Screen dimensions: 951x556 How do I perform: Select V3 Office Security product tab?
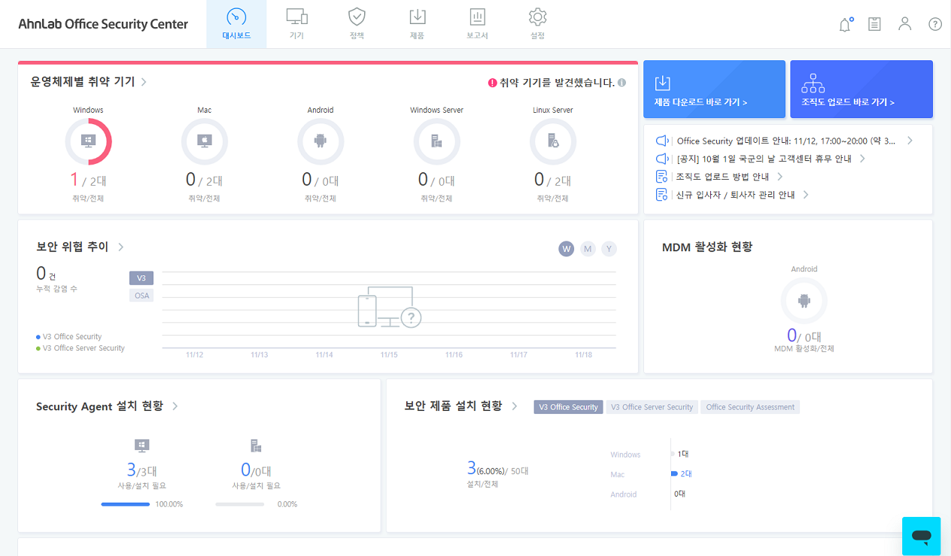point(569,407)
